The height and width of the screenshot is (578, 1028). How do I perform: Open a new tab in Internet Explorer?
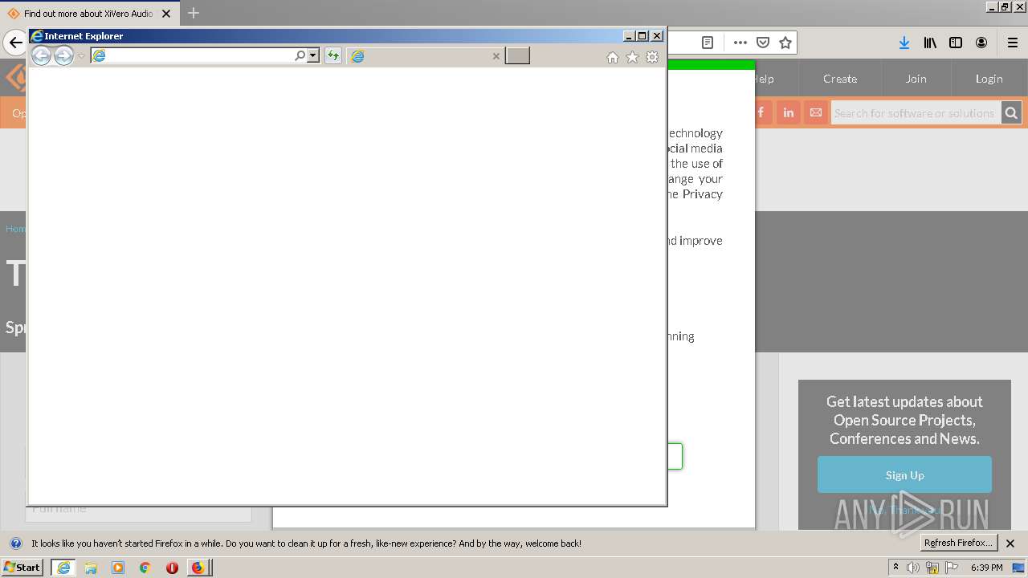(517, 55)
